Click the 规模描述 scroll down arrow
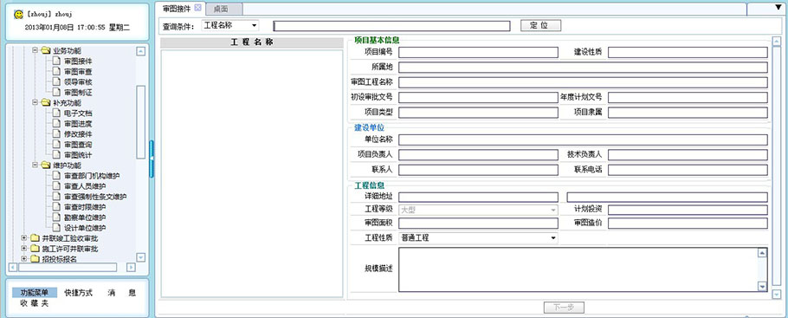788x318 pixels. pyautogui.click(x=762, y=286)
